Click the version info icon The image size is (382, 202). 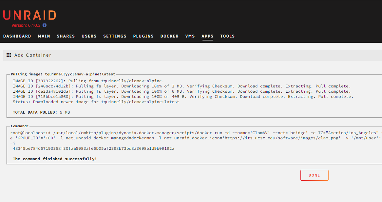(44, 25)
